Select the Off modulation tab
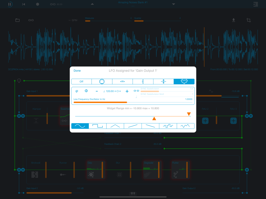 pyautogui.click(x=81, y=81)
